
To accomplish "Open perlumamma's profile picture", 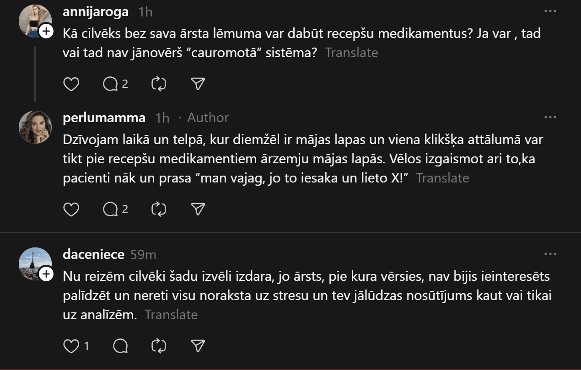I will coord(35,127).
